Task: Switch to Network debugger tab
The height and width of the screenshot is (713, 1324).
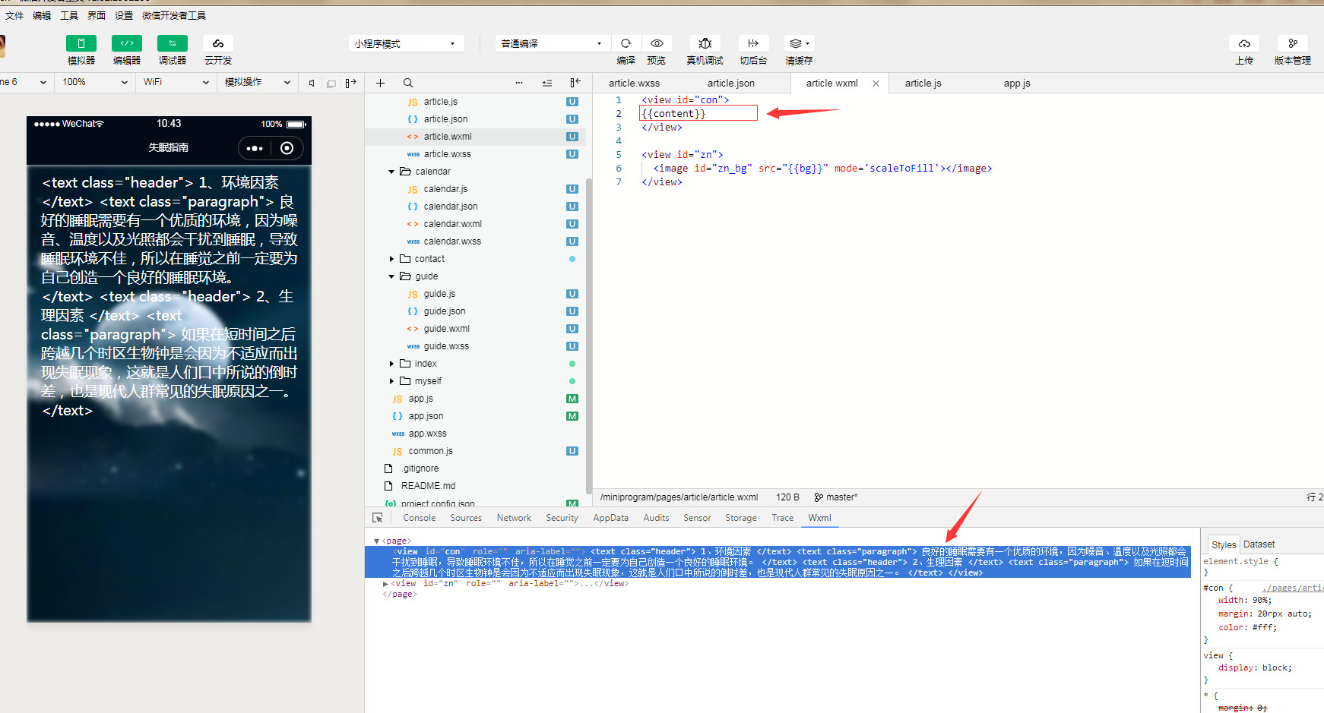Action: (x=514, y=518)
